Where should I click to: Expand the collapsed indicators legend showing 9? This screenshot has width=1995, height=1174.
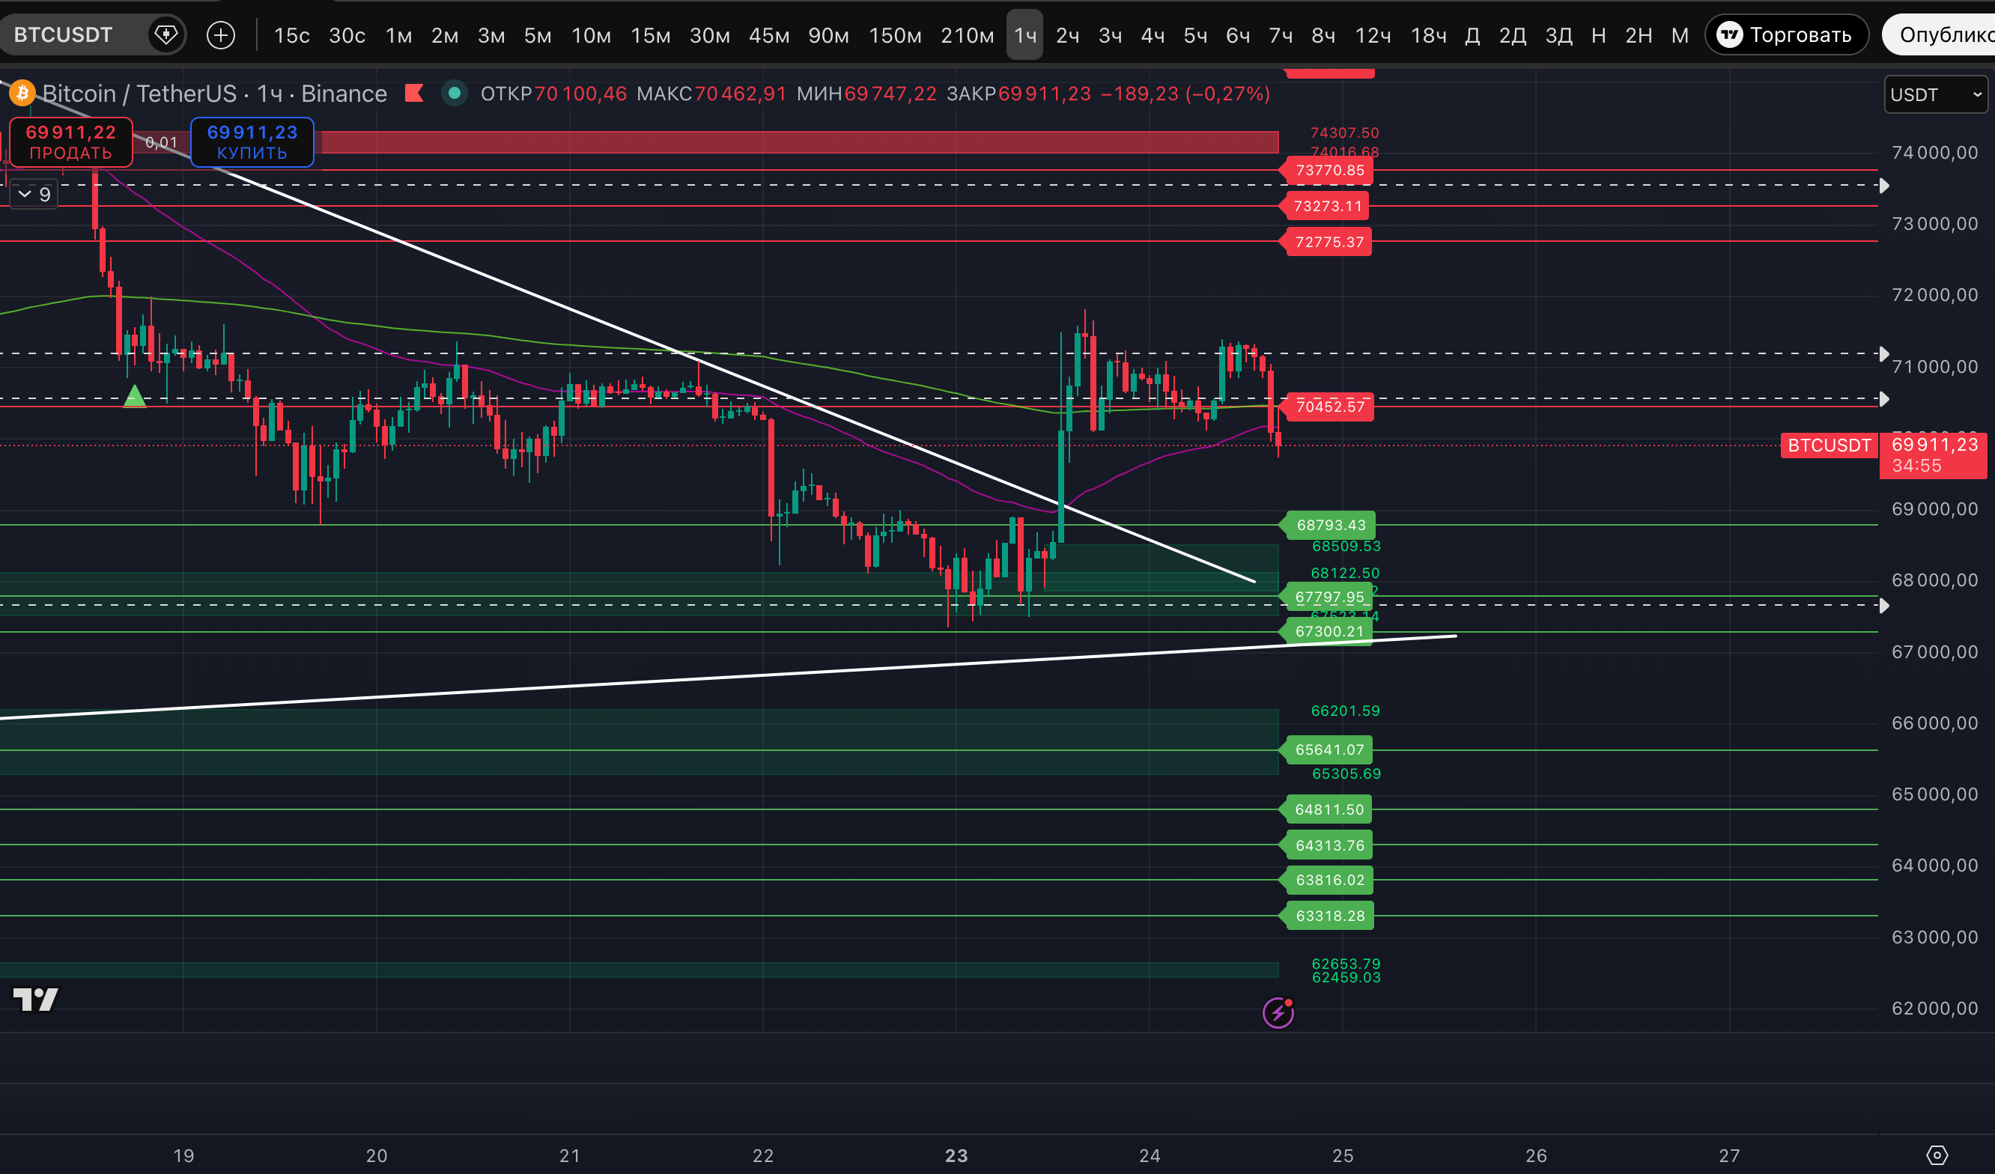click(34, 194)
